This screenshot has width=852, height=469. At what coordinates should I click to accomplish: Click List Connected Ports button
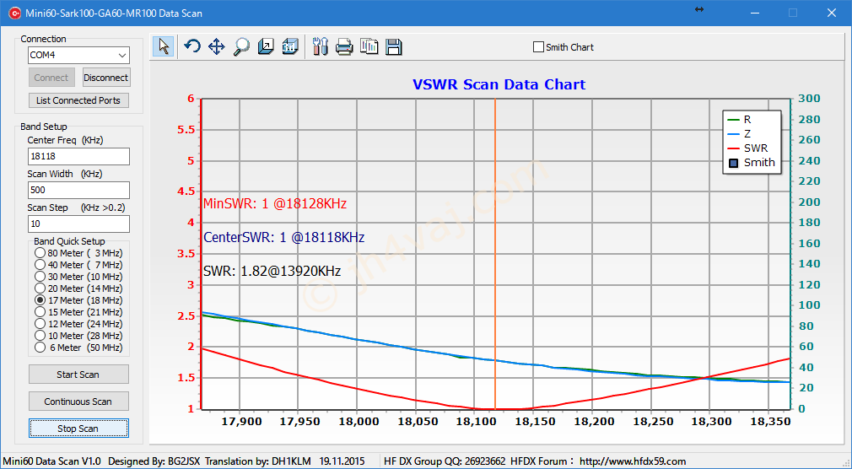pos(78,100)
